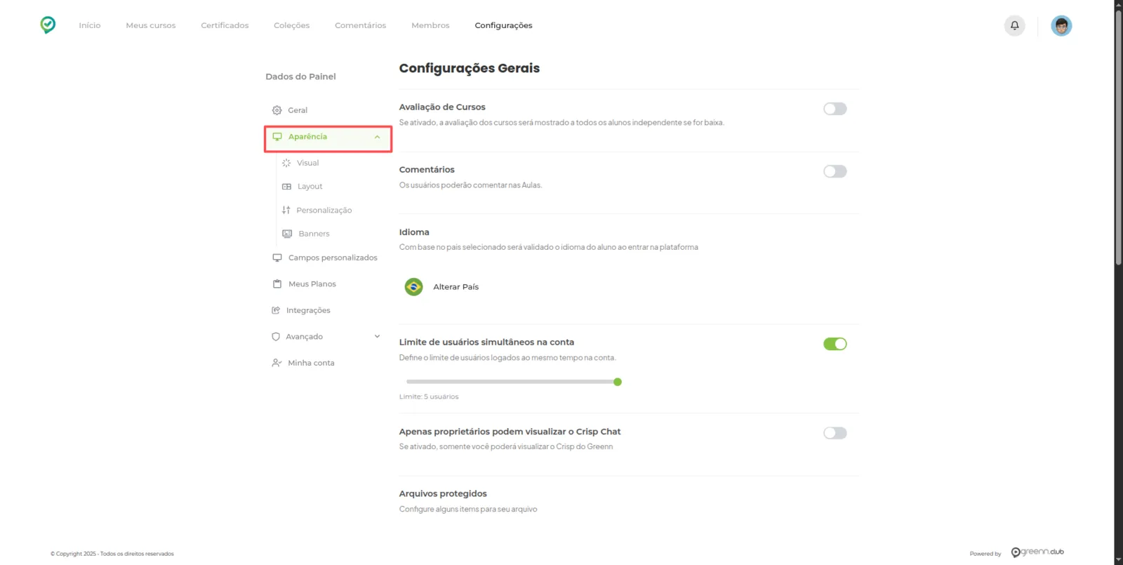Viewport: 1123px width, 565px height.
Task: Click the image icon beside Banners
Action: click(287, 234)
